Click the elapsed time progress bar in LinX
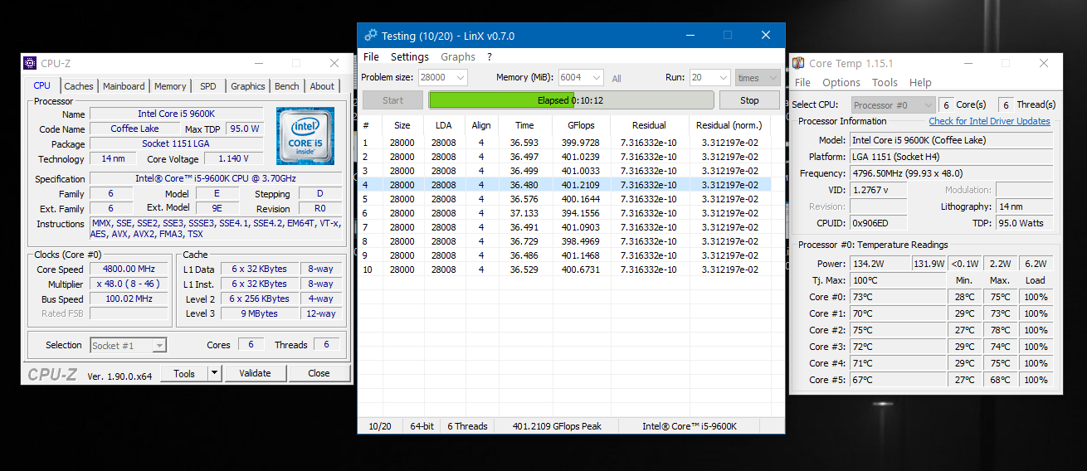Image resolution: width=1087 pixels, height=471 pixels. pyautogui.click(x=571, y=100)
